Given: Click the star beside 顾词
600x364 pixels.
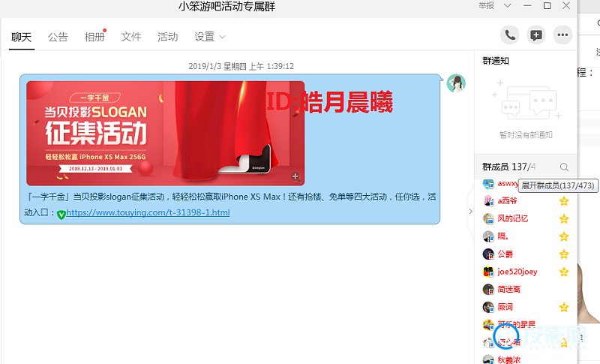Looking at the screenshot, I should click(564, 307).
